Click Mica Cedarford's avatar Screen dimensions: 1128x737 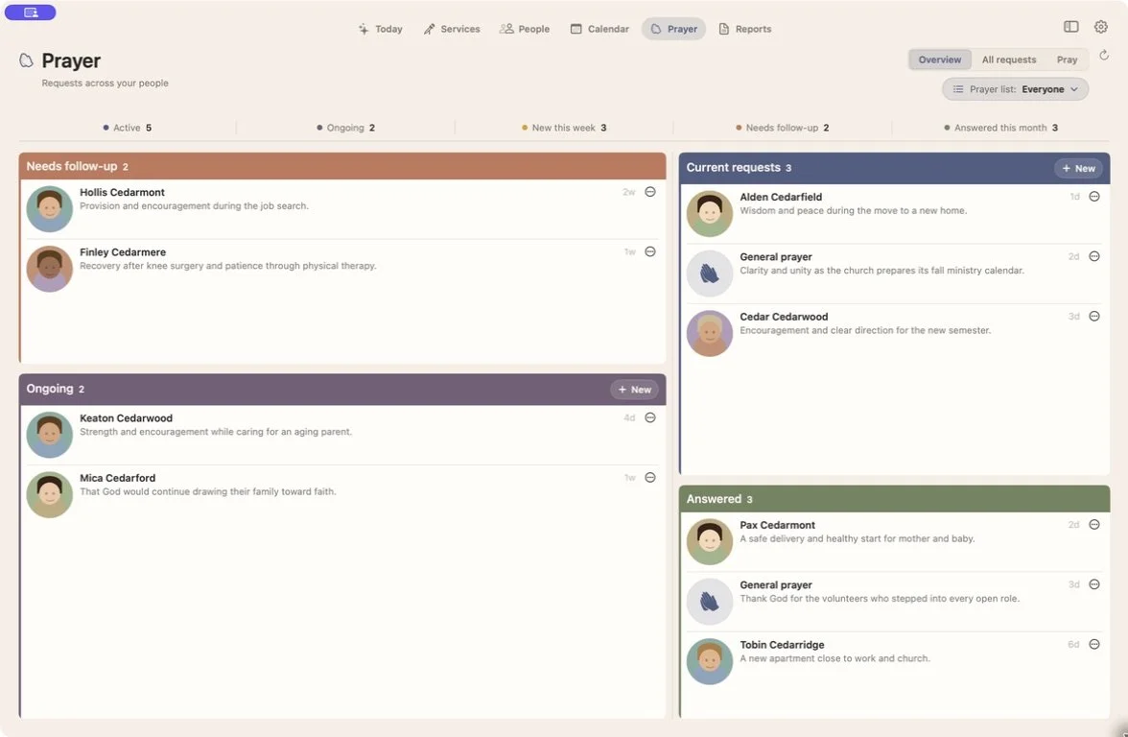[x=49, y=494]
